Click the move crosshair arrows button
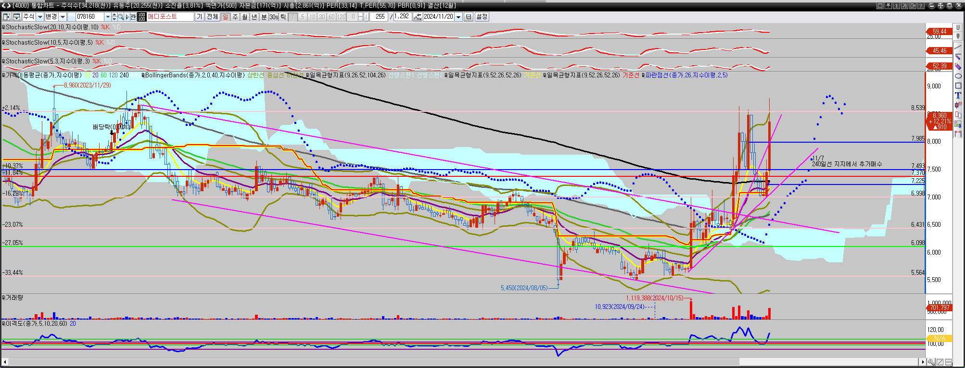 tap(940, 6)
